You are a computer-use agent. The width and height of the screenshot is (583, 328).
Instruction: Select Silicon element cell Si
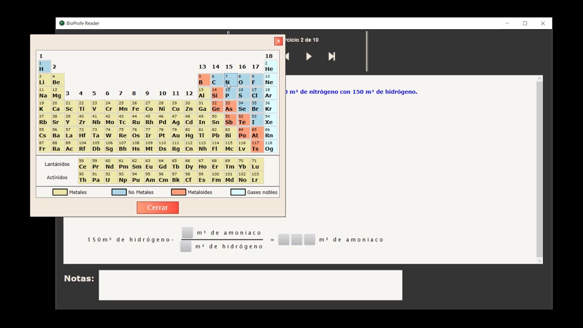(x=217, y=93)
